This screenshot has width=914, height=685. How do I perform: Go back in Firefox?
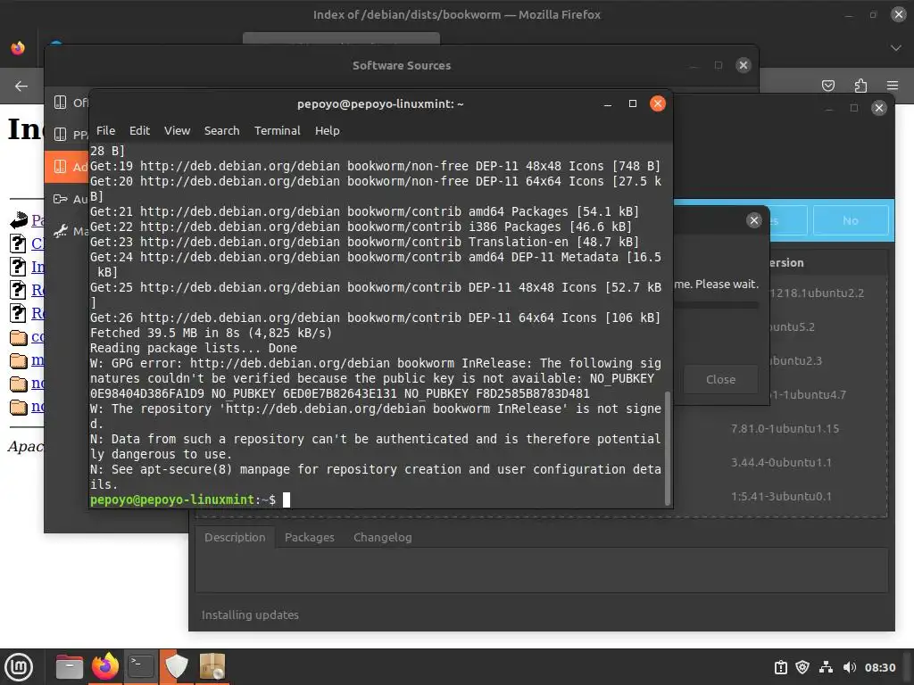click(x=21, y=87)
